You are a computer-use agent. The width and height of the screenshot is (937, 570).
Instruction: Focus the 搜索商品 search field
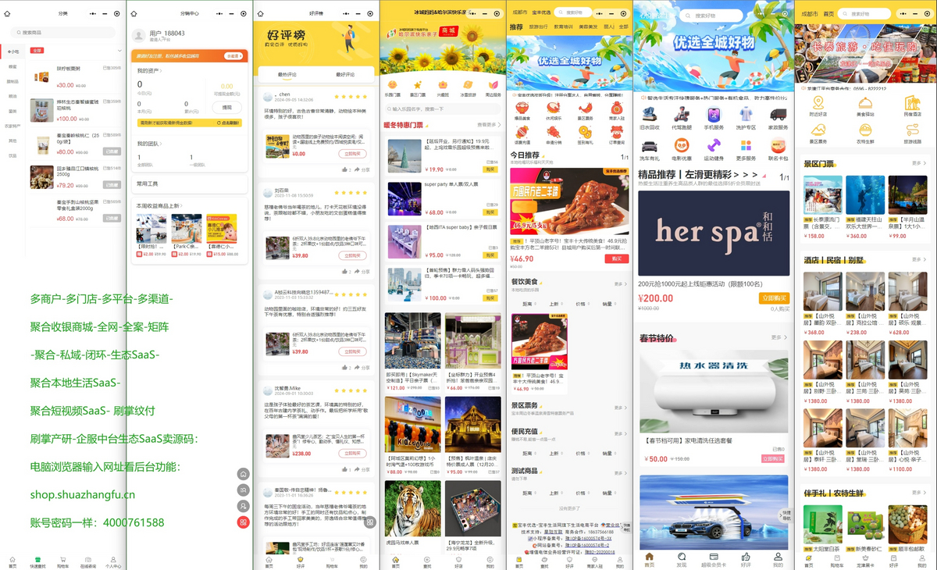(66, 32)
